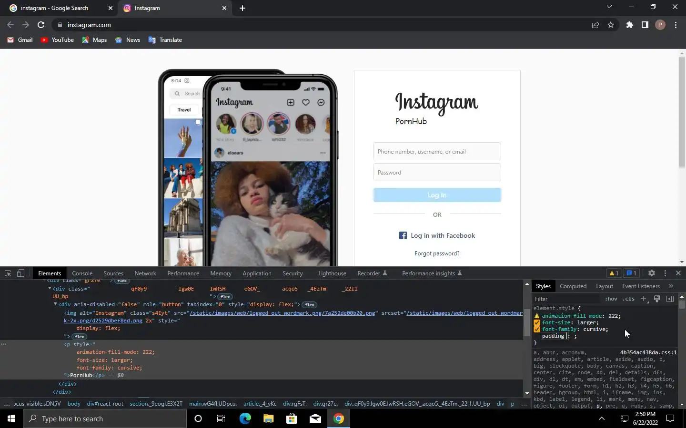
Task: Close the DevTools panel
Action: [678, 273]
